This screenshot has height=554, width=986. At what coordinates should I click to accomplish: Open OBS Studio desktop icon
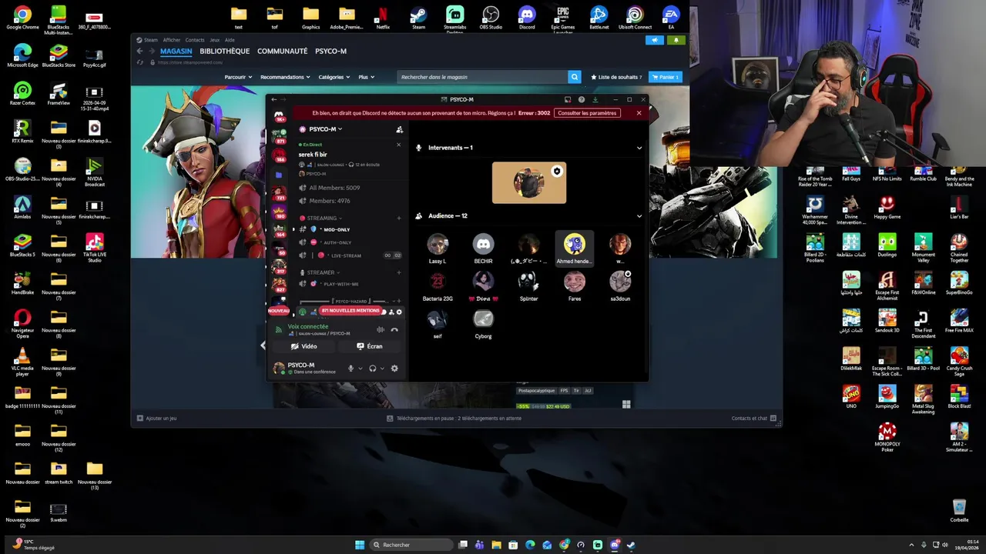pos(491,18)
